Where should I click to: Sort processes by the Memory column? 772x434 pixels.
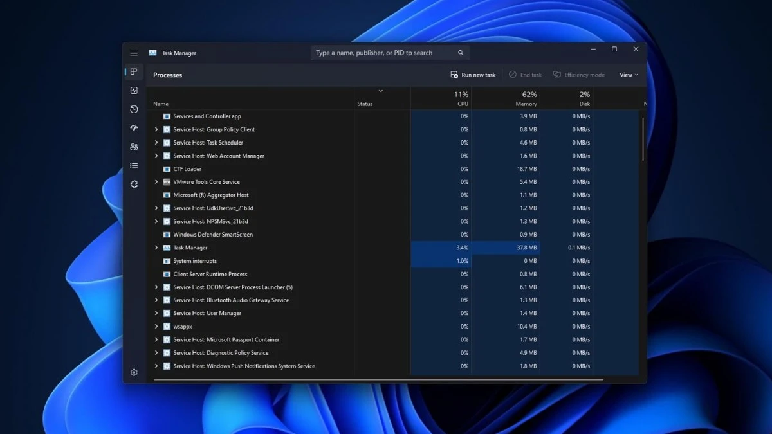528,98
